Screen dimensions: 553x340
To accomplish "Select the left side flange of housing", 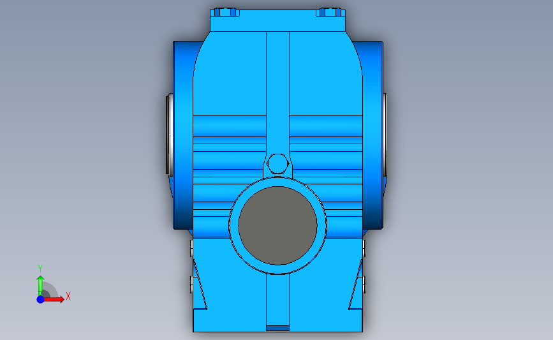I will [182, 135].
